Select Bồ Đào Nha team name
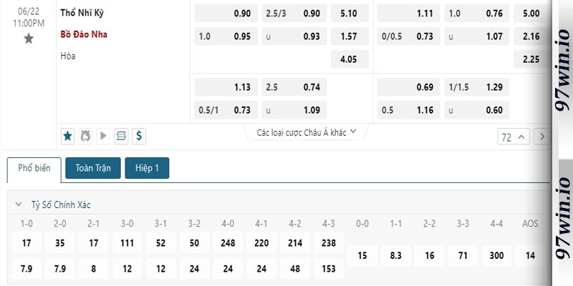 click(x=84, y=34)
